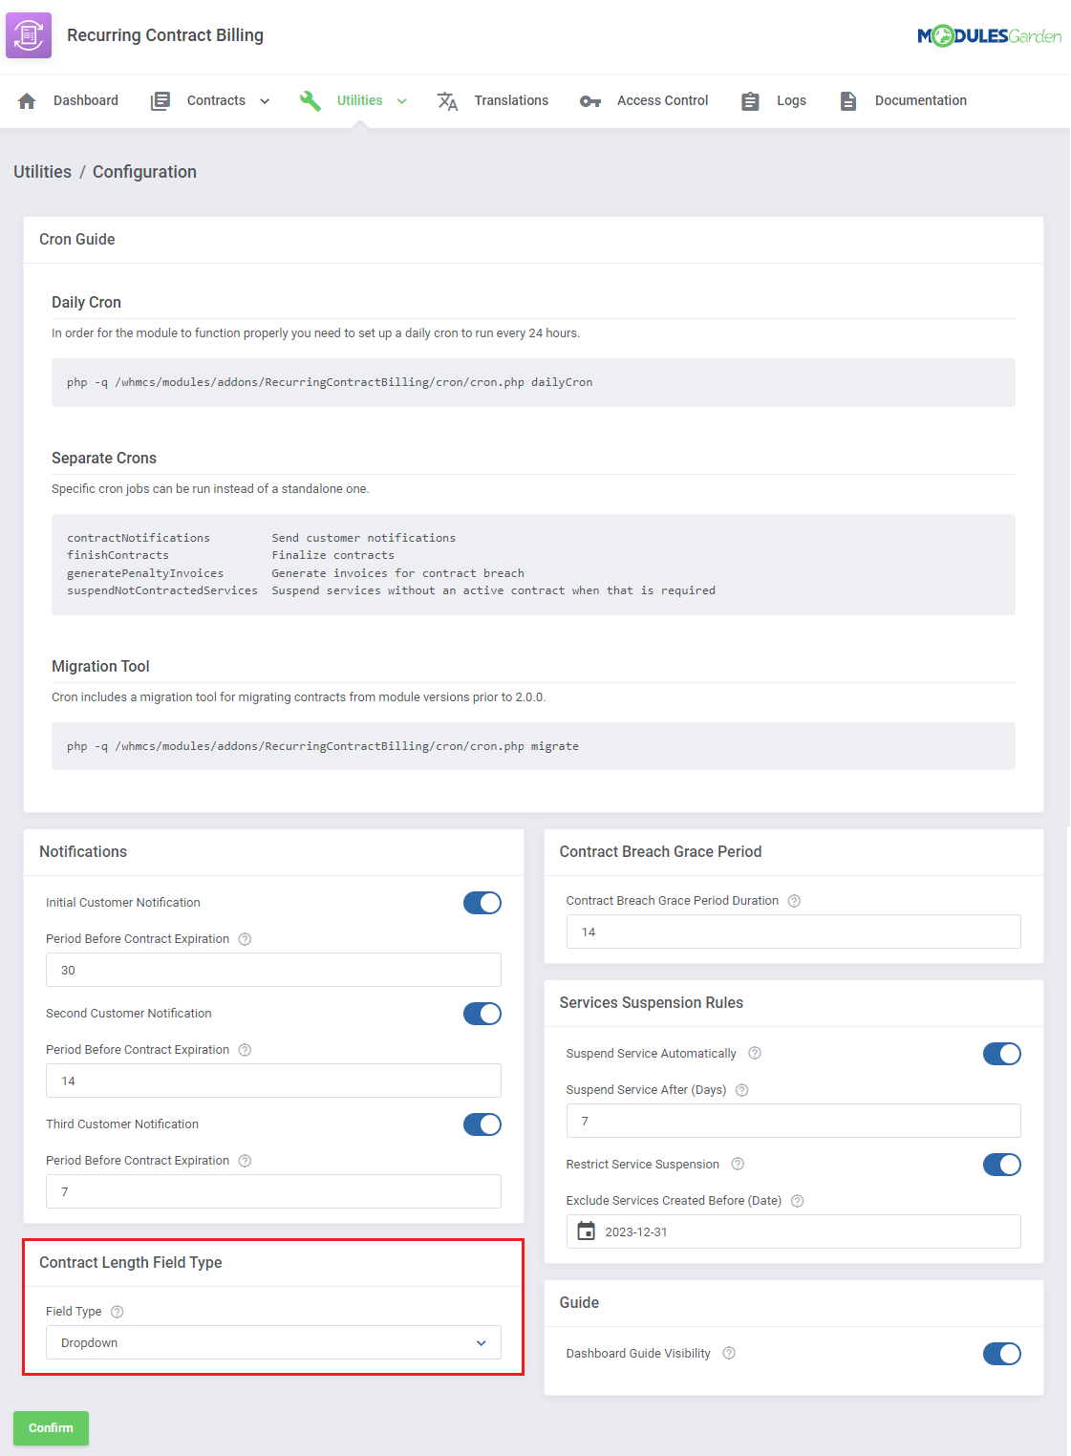The image size is (1071, 1456).
Task: Click the Access Control key icon
Action: pyautogui.click(x=590, y=101)
